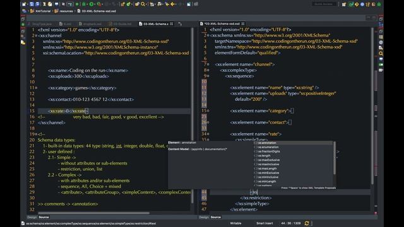Click the green Debug bug icon
Viewport: 404px width, 227px height.
[x=84, y=4]
